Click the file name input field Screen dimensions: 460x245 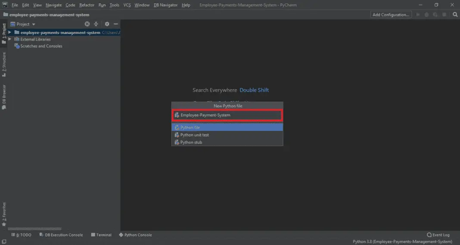pyautogui.click(x=228, y=115)
